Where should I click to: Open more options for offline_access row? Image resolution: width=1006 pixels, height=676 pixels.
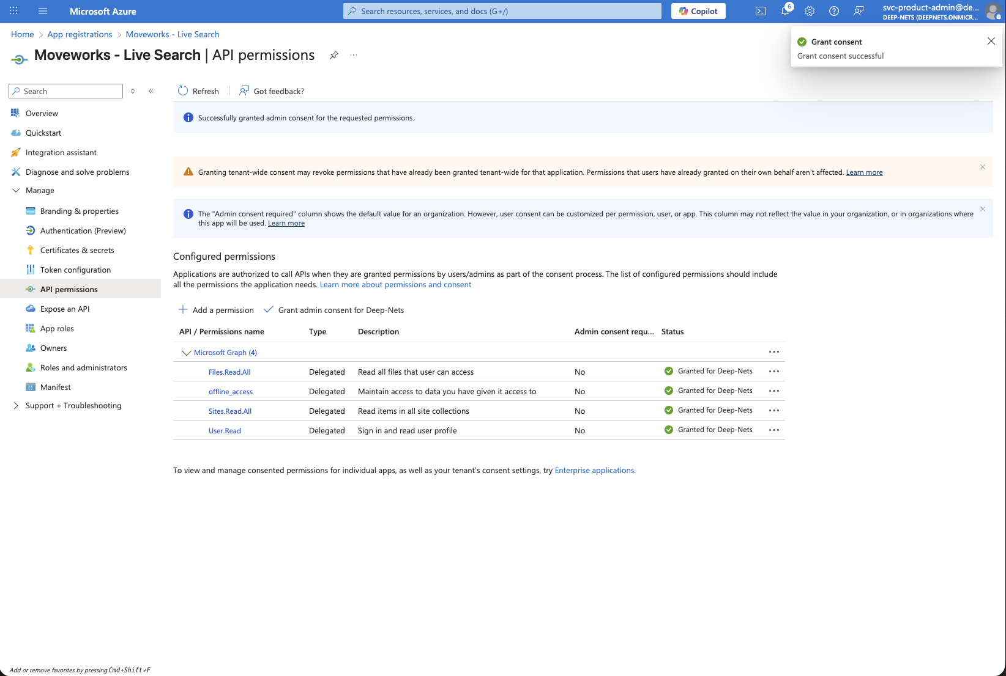click(x=774, y=391)
